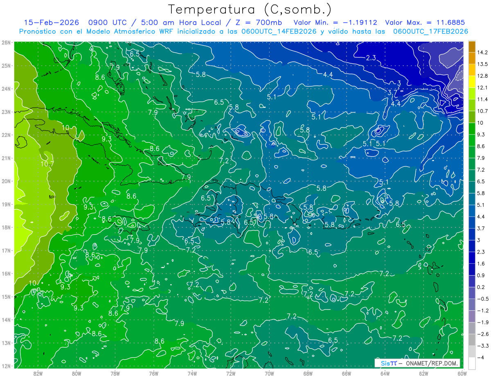Click the "60W" longitude axis label
Screen dimensions: 491x379
point(462,373)
